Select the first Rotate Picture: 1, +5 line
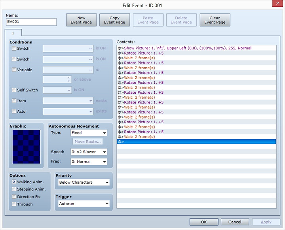This screenshot has height=230, width=285. 196,53
